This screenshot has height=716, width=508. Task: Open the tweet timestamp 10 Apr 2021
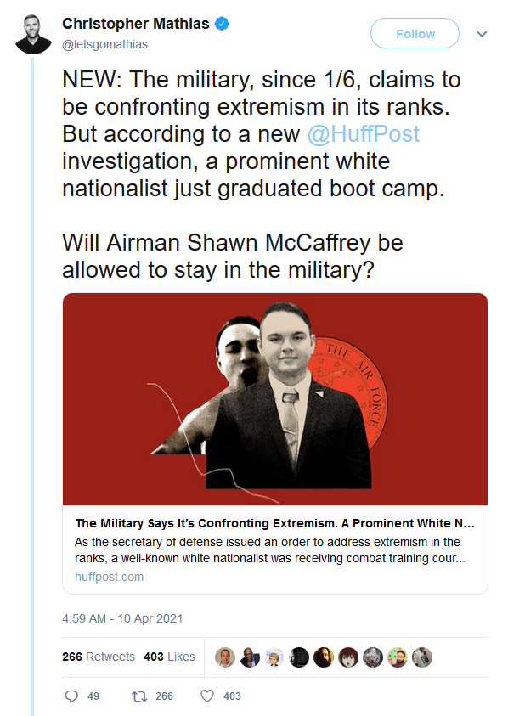click(x=122, y=618)
